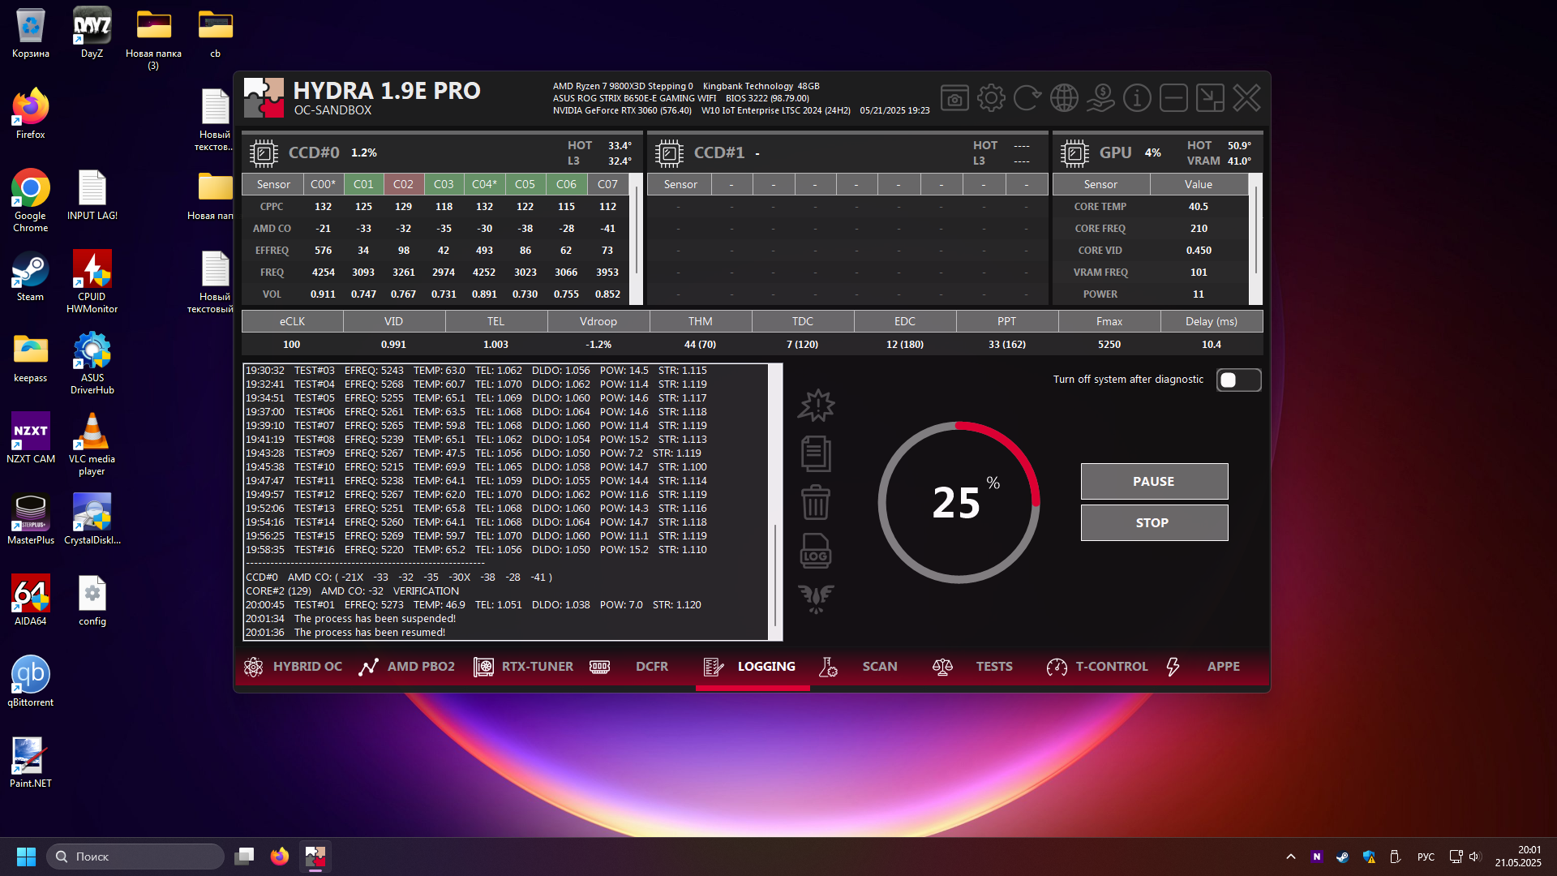Viewport: 1557px width, 876px height.
Task: Click the Windows Start button
Action: (26, 857)
